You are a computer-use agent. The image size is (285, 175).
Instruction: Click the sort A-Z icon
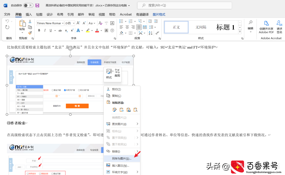(x=150, y=33)
